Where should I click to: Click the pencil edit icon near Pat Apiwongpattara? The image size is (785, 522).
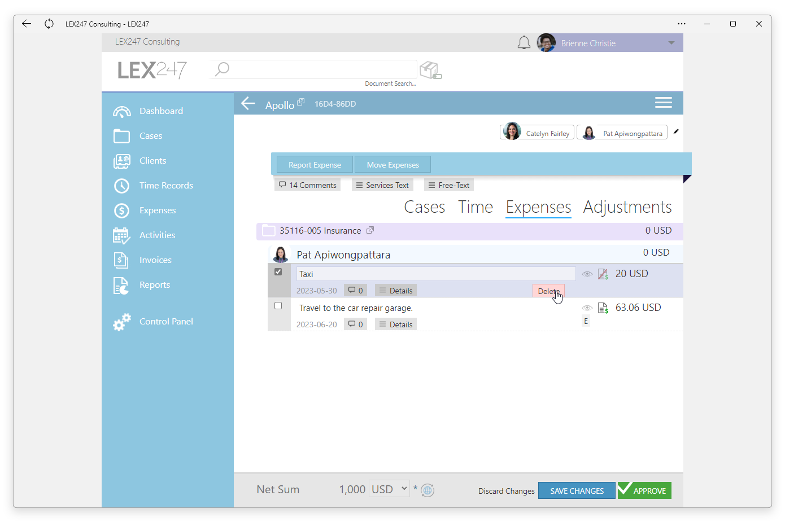(x=676, y=131)
